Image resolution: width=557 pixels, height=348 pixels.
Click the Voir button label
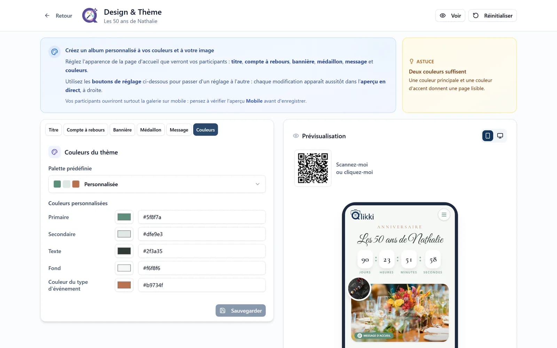456,16
